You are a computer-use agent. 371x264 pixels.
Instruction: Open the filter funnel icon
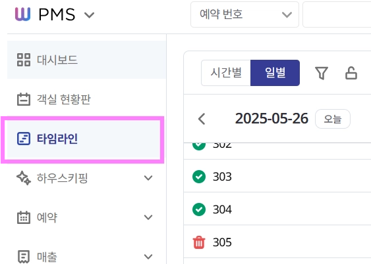[x=322, y=73]
